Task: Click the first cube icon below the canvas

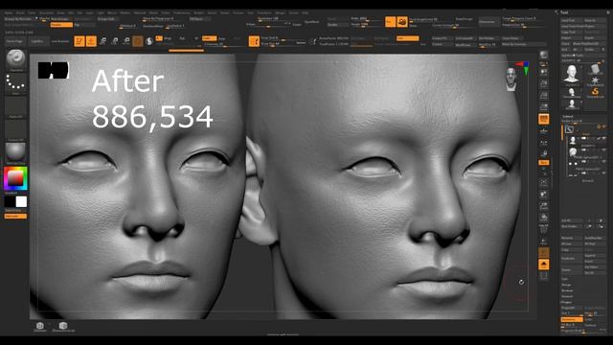Action: coord(40,326)
